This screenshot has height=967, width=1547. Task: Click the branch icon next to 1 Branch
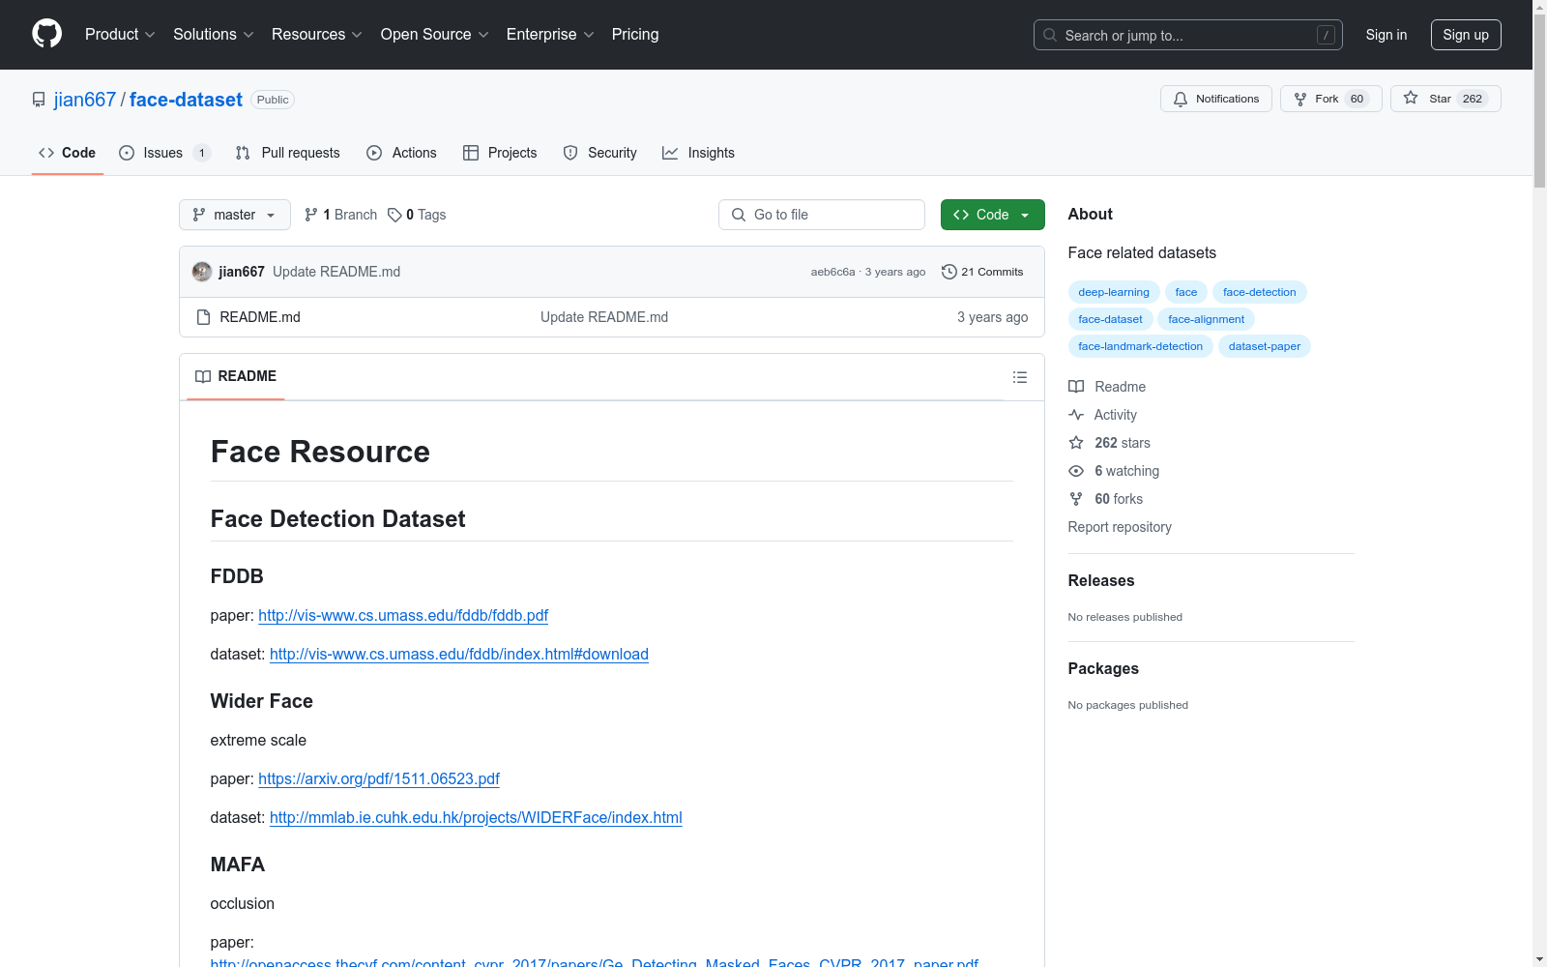[311, 215]
